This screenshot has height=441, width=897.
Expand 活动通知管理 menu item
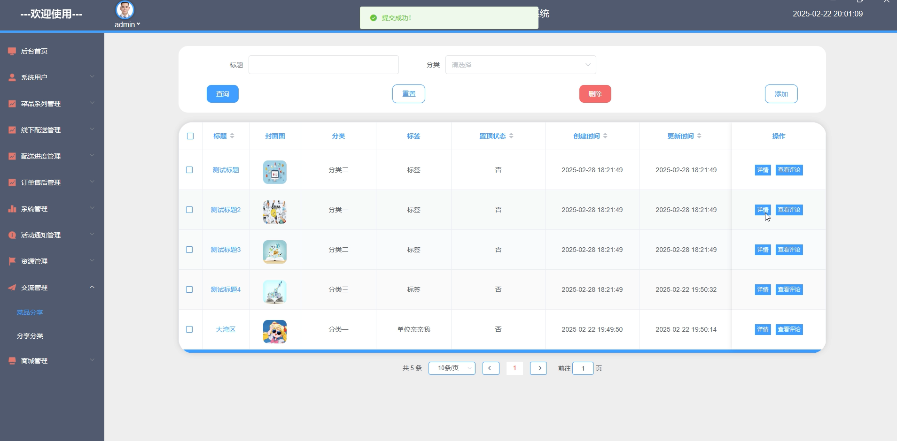tap(52, 235)
